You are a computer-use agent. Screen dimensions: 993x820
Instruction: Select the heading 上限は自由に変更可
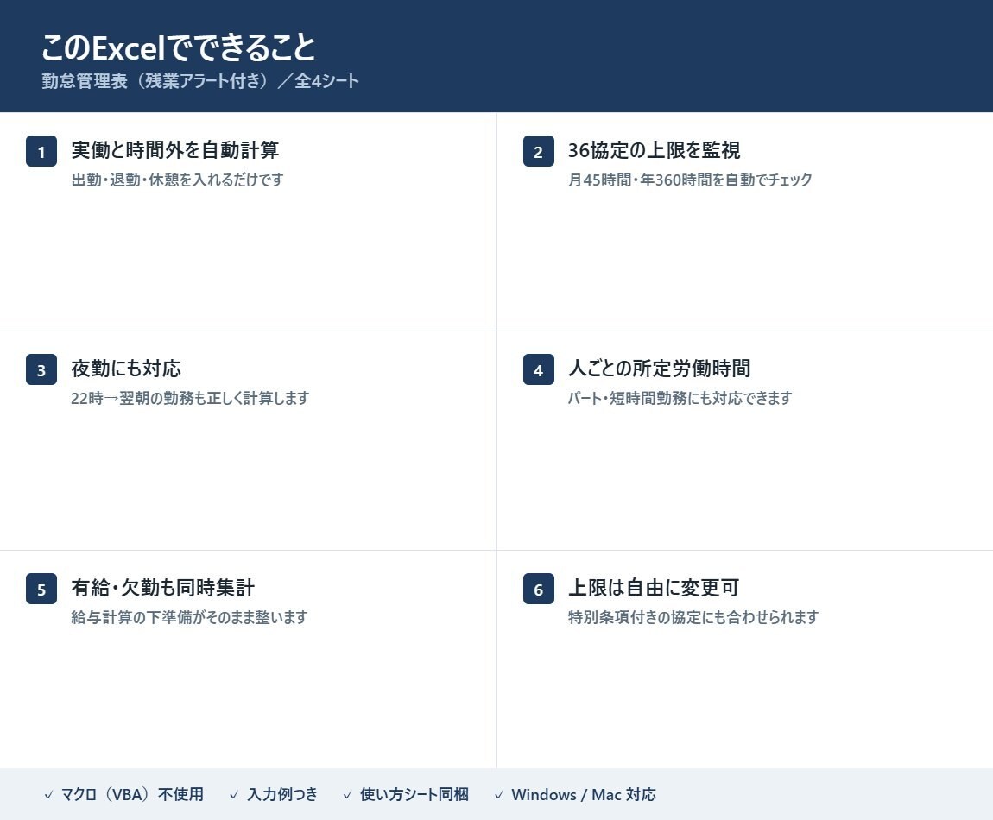[654, 588]
